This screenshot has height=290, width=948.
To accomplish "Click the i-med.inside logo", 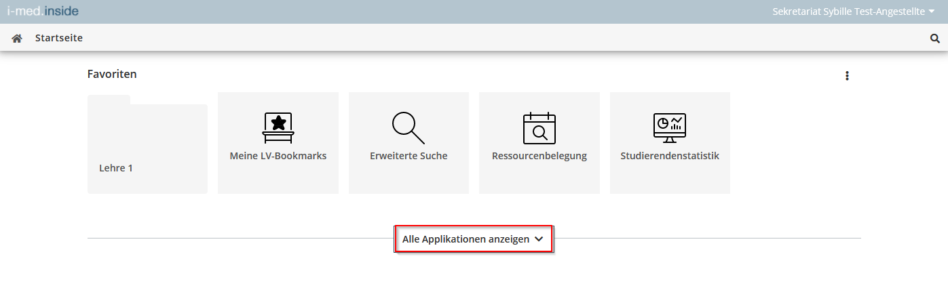I will tap(44, 12).
